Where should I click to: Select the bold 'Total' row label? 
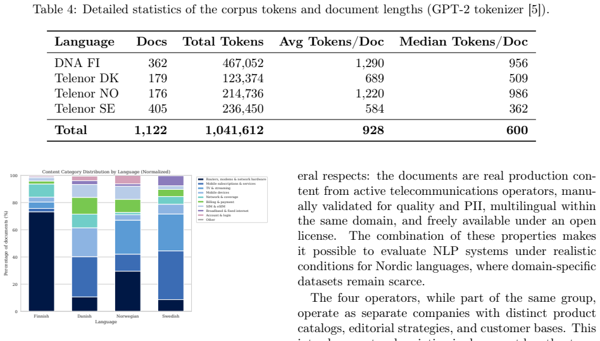pyautogui.click(x=71, y=130)
